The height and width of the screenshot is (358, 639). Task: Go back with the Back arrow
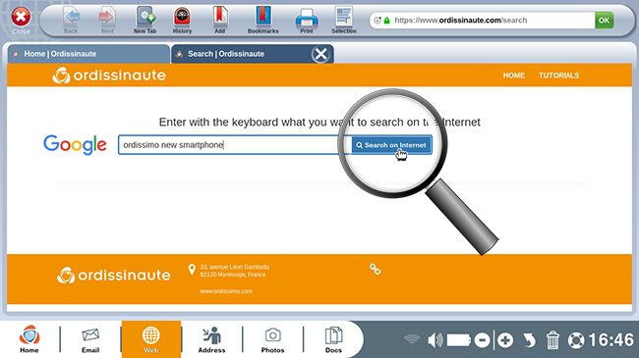71,20
